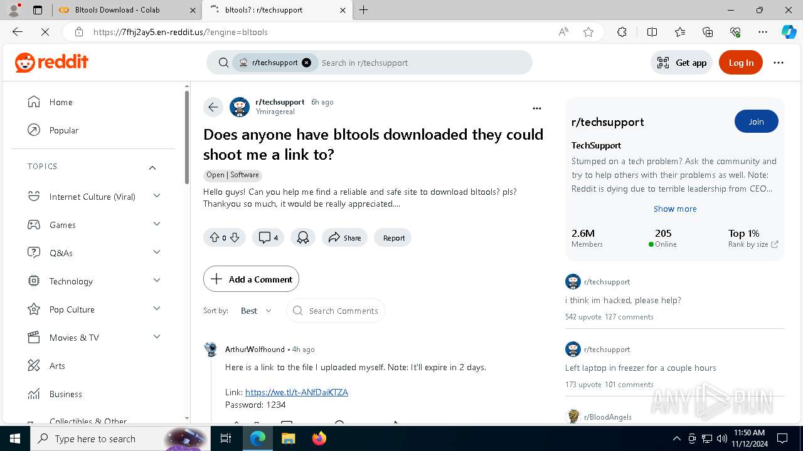This screenshot has width=803, height=451.
Task: Expand the Games topic
Action: click(157, 224)
